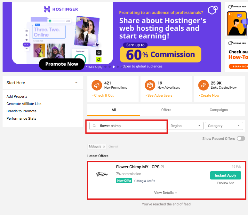Click the Check It Out link
This screenshot has width=248, height=215.
(102, 95)
